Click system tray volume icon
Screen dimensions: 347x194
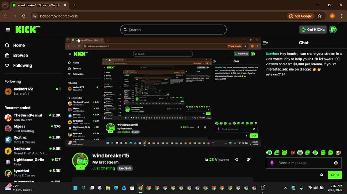(x=316, y=188)
